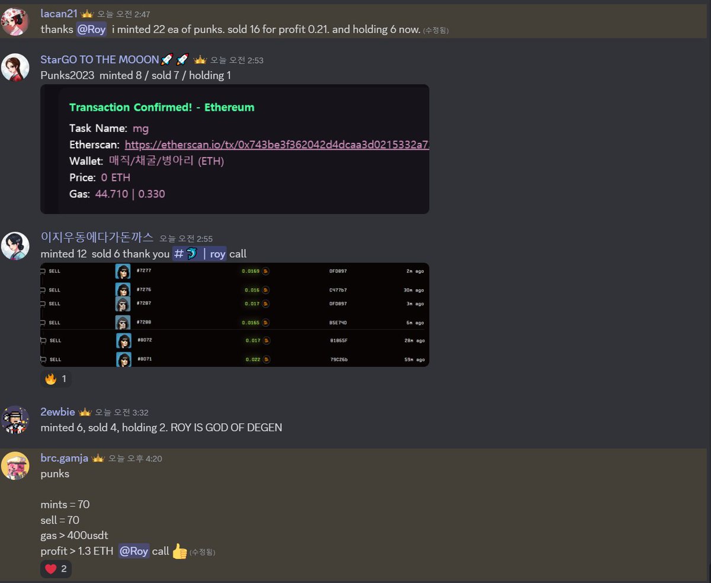The width and height of the screenshot is (711, 583).
Task: Toggle the fire emoji reaction with count 1
Action: [56, 379]
